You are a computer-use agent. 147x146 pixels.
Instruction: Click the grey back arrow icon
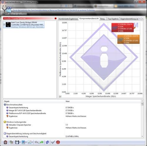tap(37, 142)
